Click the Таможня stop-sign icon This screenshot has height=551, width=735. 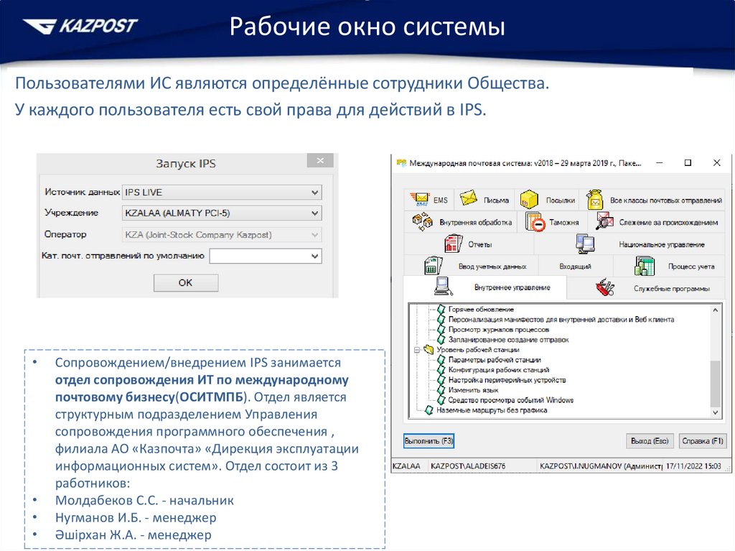tap(535, 221)
